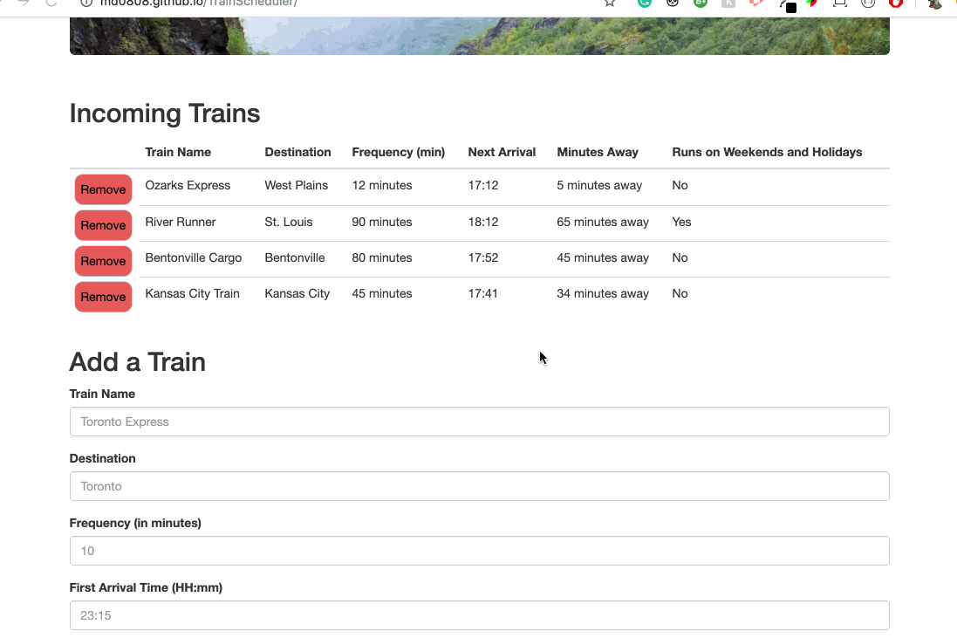957x638 pixels.
Task: Click the browser profile avatar
Action: point(933,4)
